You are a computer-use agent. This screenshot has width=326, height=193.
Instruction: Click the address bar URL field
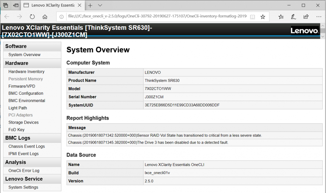point(157,16)
